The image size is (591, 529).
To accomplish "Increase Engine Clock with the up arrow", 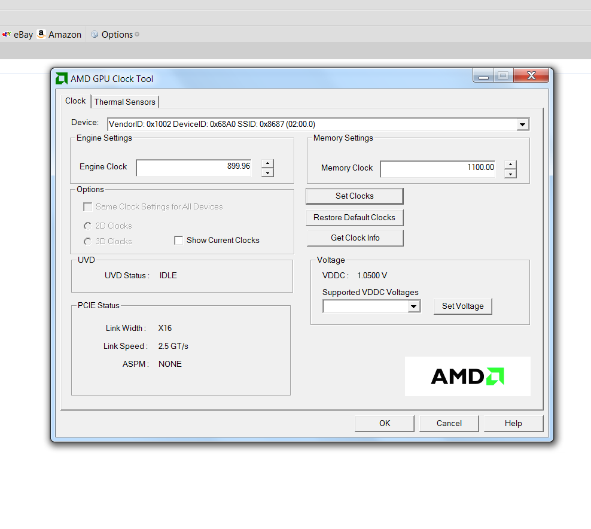I will click(x=267, y=163).
